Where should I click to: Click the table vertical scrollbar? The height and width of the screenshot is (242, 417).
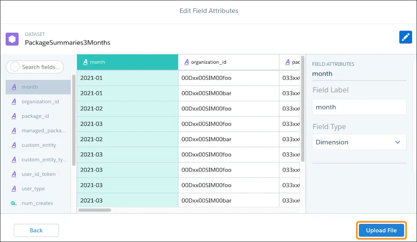pyautogui.click(x=303, y=109)
